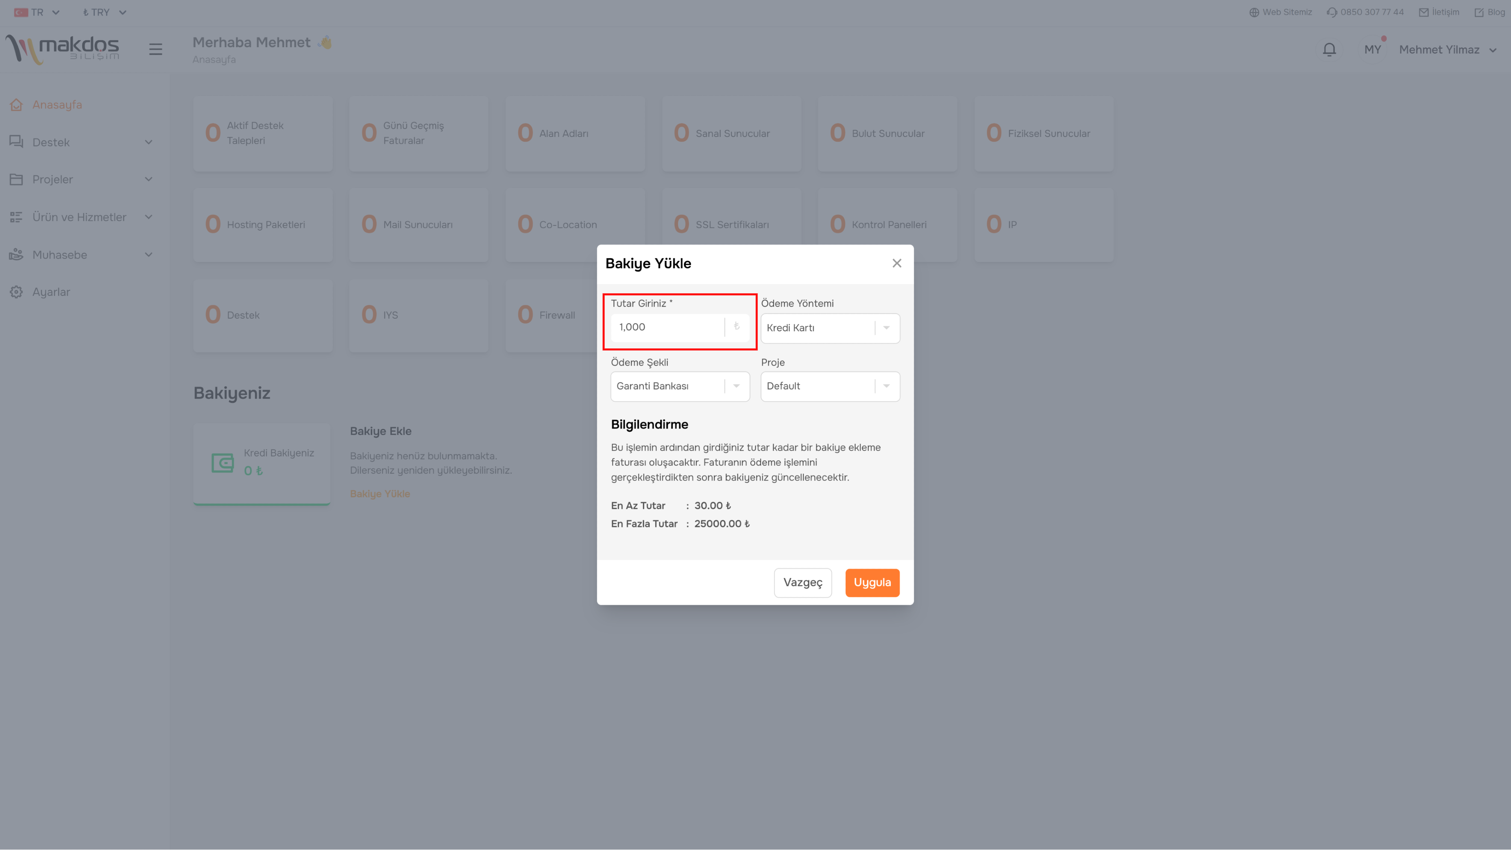
Task: Close the Bakiye Yükle dialog
Action: tap(896, 263)
